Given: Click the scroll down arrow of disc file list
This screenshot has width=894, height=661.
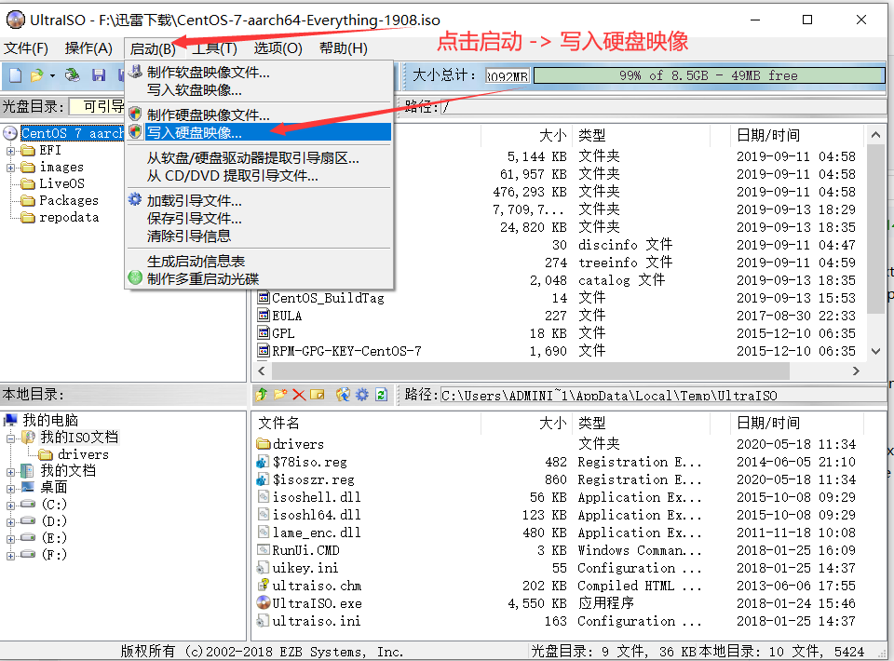Looking at the screenshot, I should coord(875,351).
